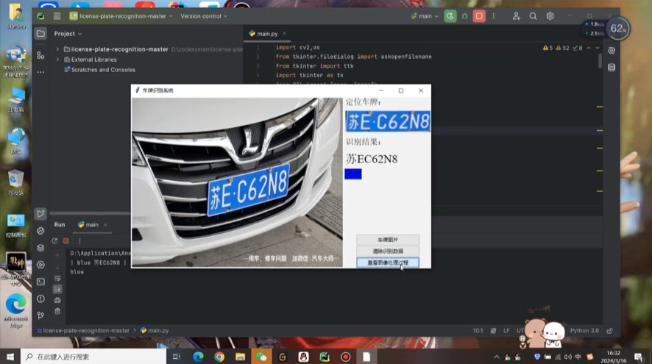
Task: Open Google Chrome from the taskbar
Action: coord(219,357)
